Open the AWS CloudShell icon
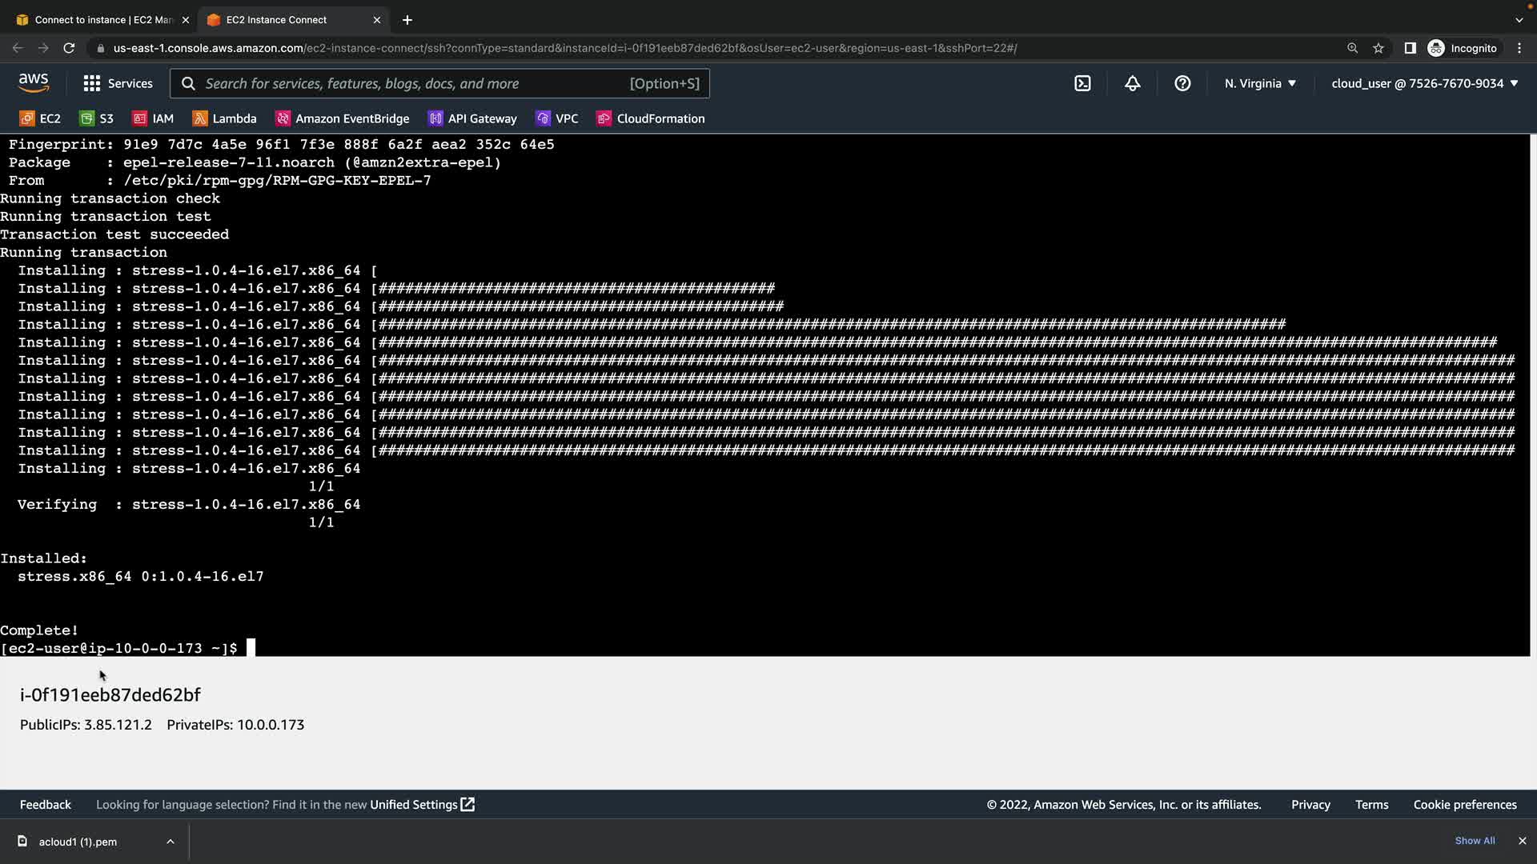The image size is (1537, 864). (x=1082, y=83)
